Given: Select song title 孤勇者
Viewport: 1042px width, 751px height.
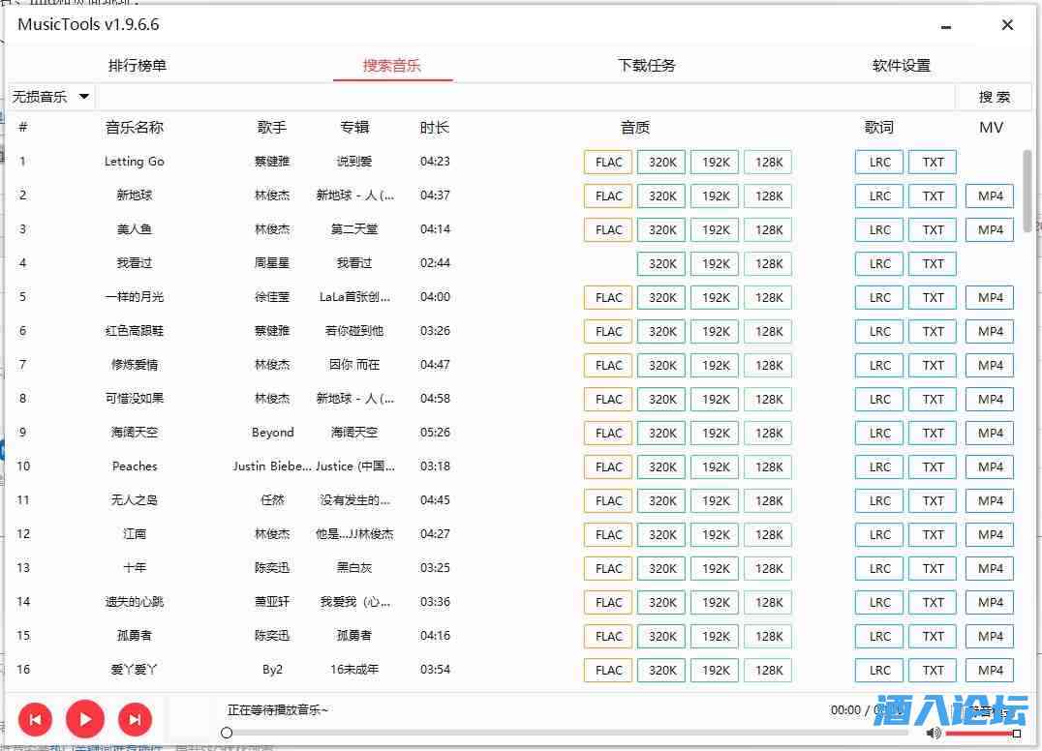Looking at the screenshot, I should click(135, 636).
